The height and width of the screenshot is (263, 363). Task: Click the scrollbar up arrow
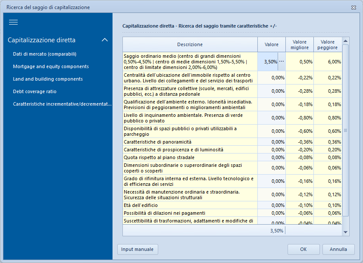click(346, 41)
